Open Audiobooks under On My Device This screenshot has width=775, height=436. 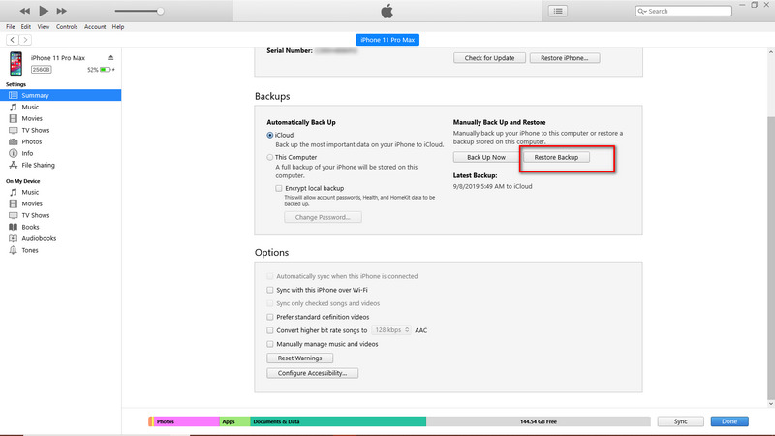pyautogui.click(x=39, y=238)
